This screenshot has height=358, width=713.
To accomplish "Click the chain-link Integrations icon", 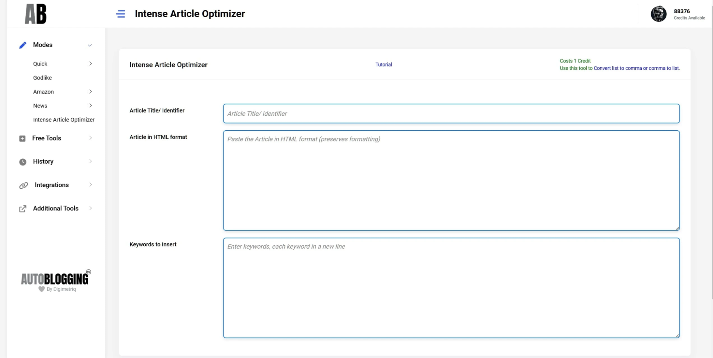I will tap(24, 185).
